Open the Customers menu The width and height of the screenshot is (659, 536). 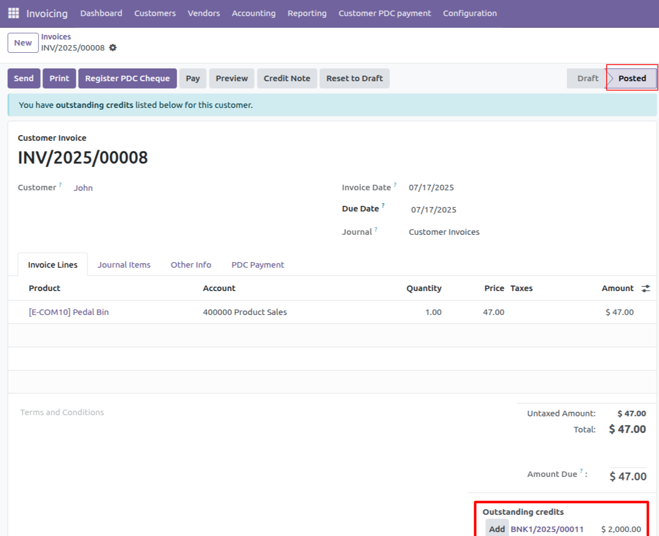(x=155, y=13)
